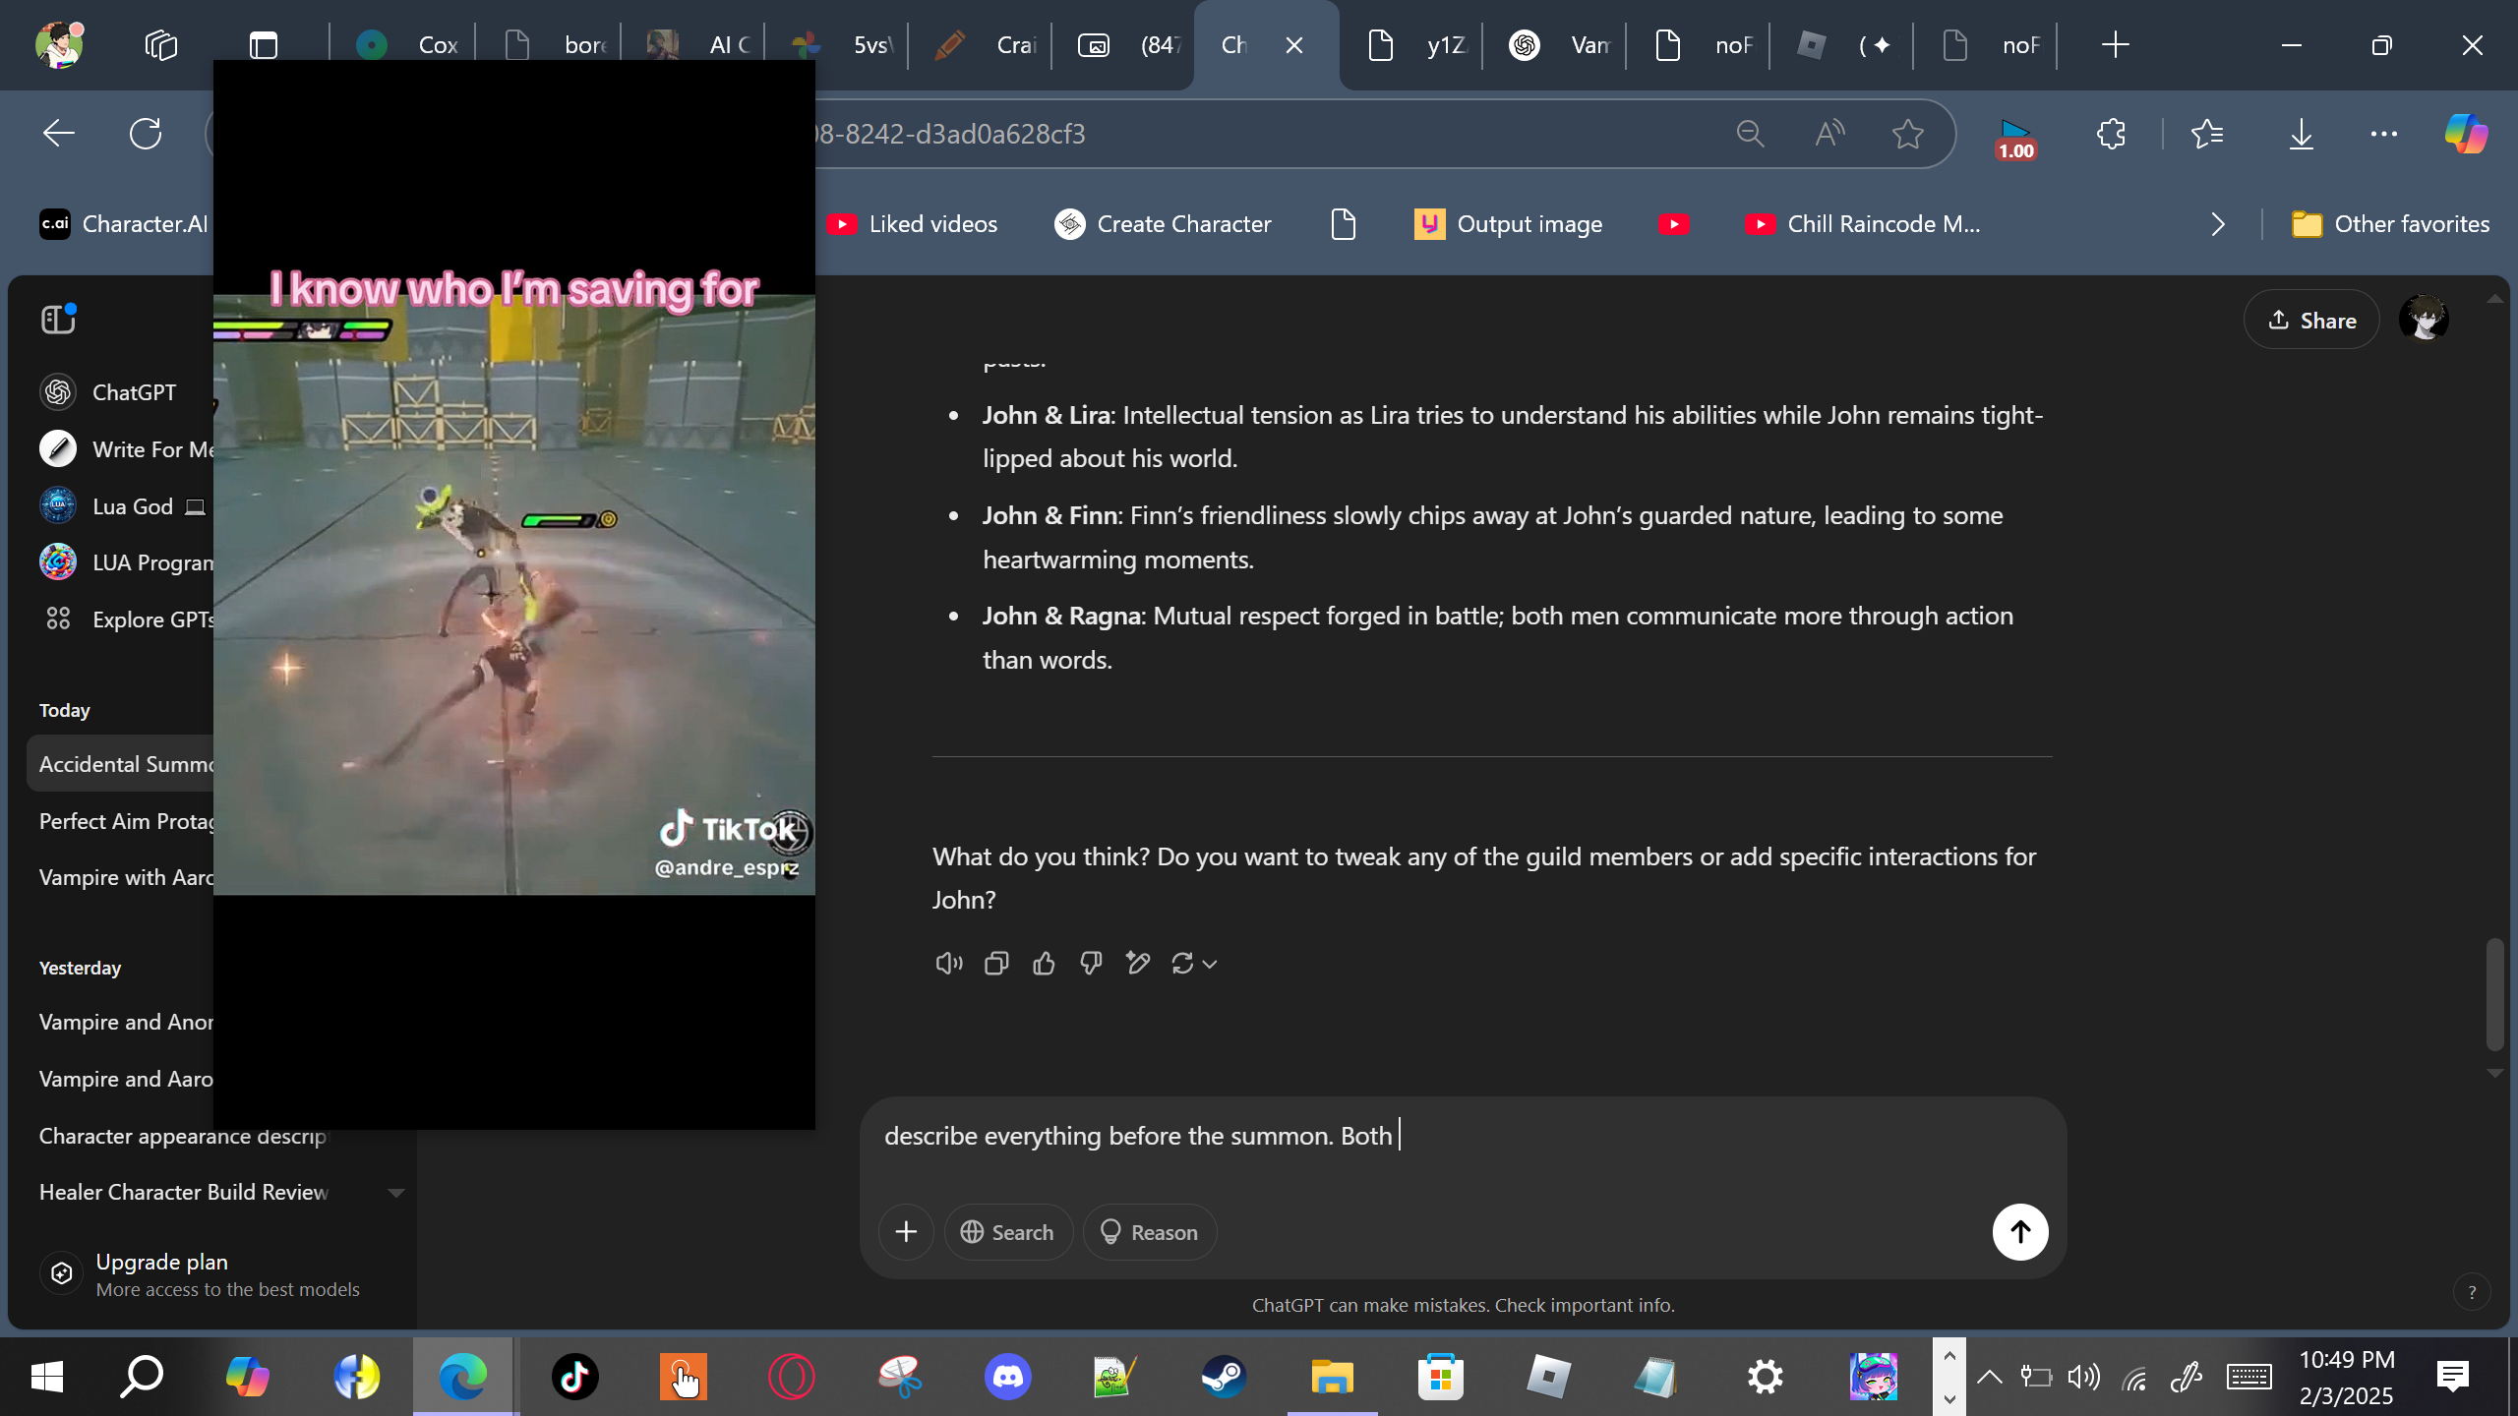Give thumbs up to the response
The image size is (2518, 1416).
tap(1044, 964)
